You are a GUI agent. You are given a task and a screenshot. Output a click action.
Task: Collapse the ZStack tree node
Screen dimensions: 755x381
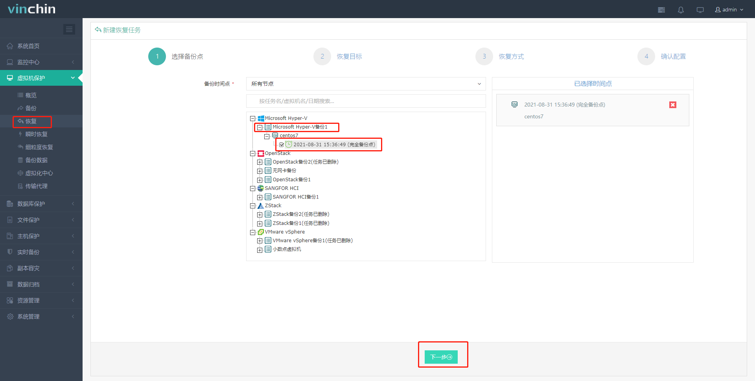pyautogui.click(x=253, y=206)
